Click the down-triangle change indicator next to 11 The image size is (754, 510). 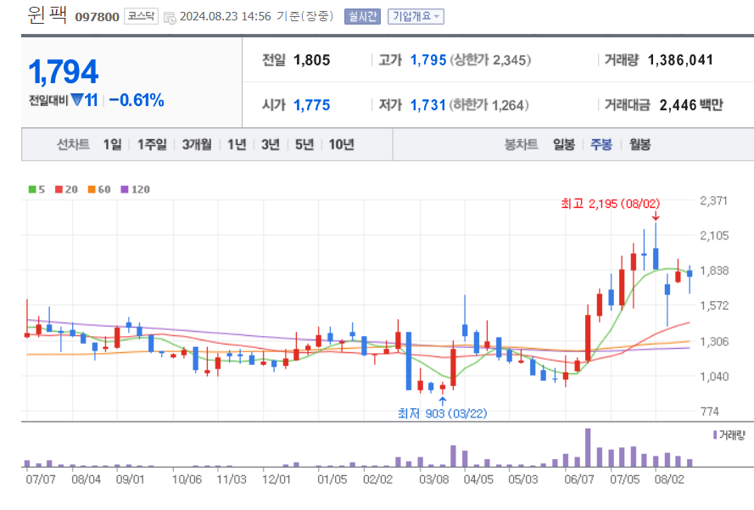coord(77,99)
